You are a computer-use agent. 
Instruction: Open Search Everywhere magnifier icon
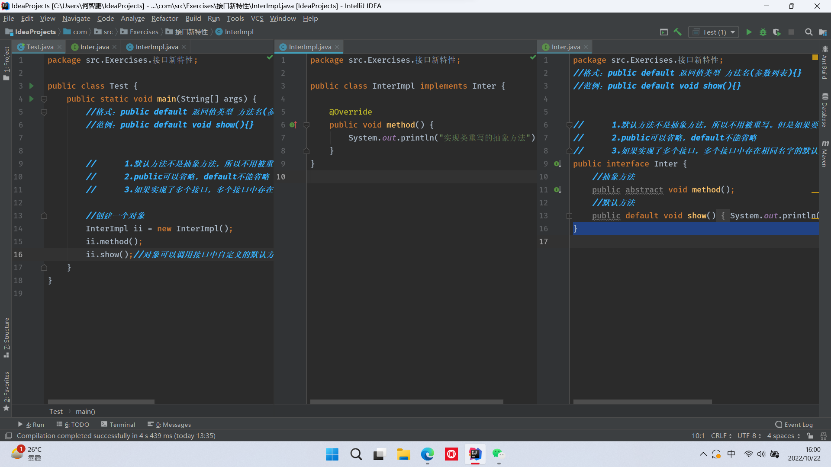click(x=808, y=32)
